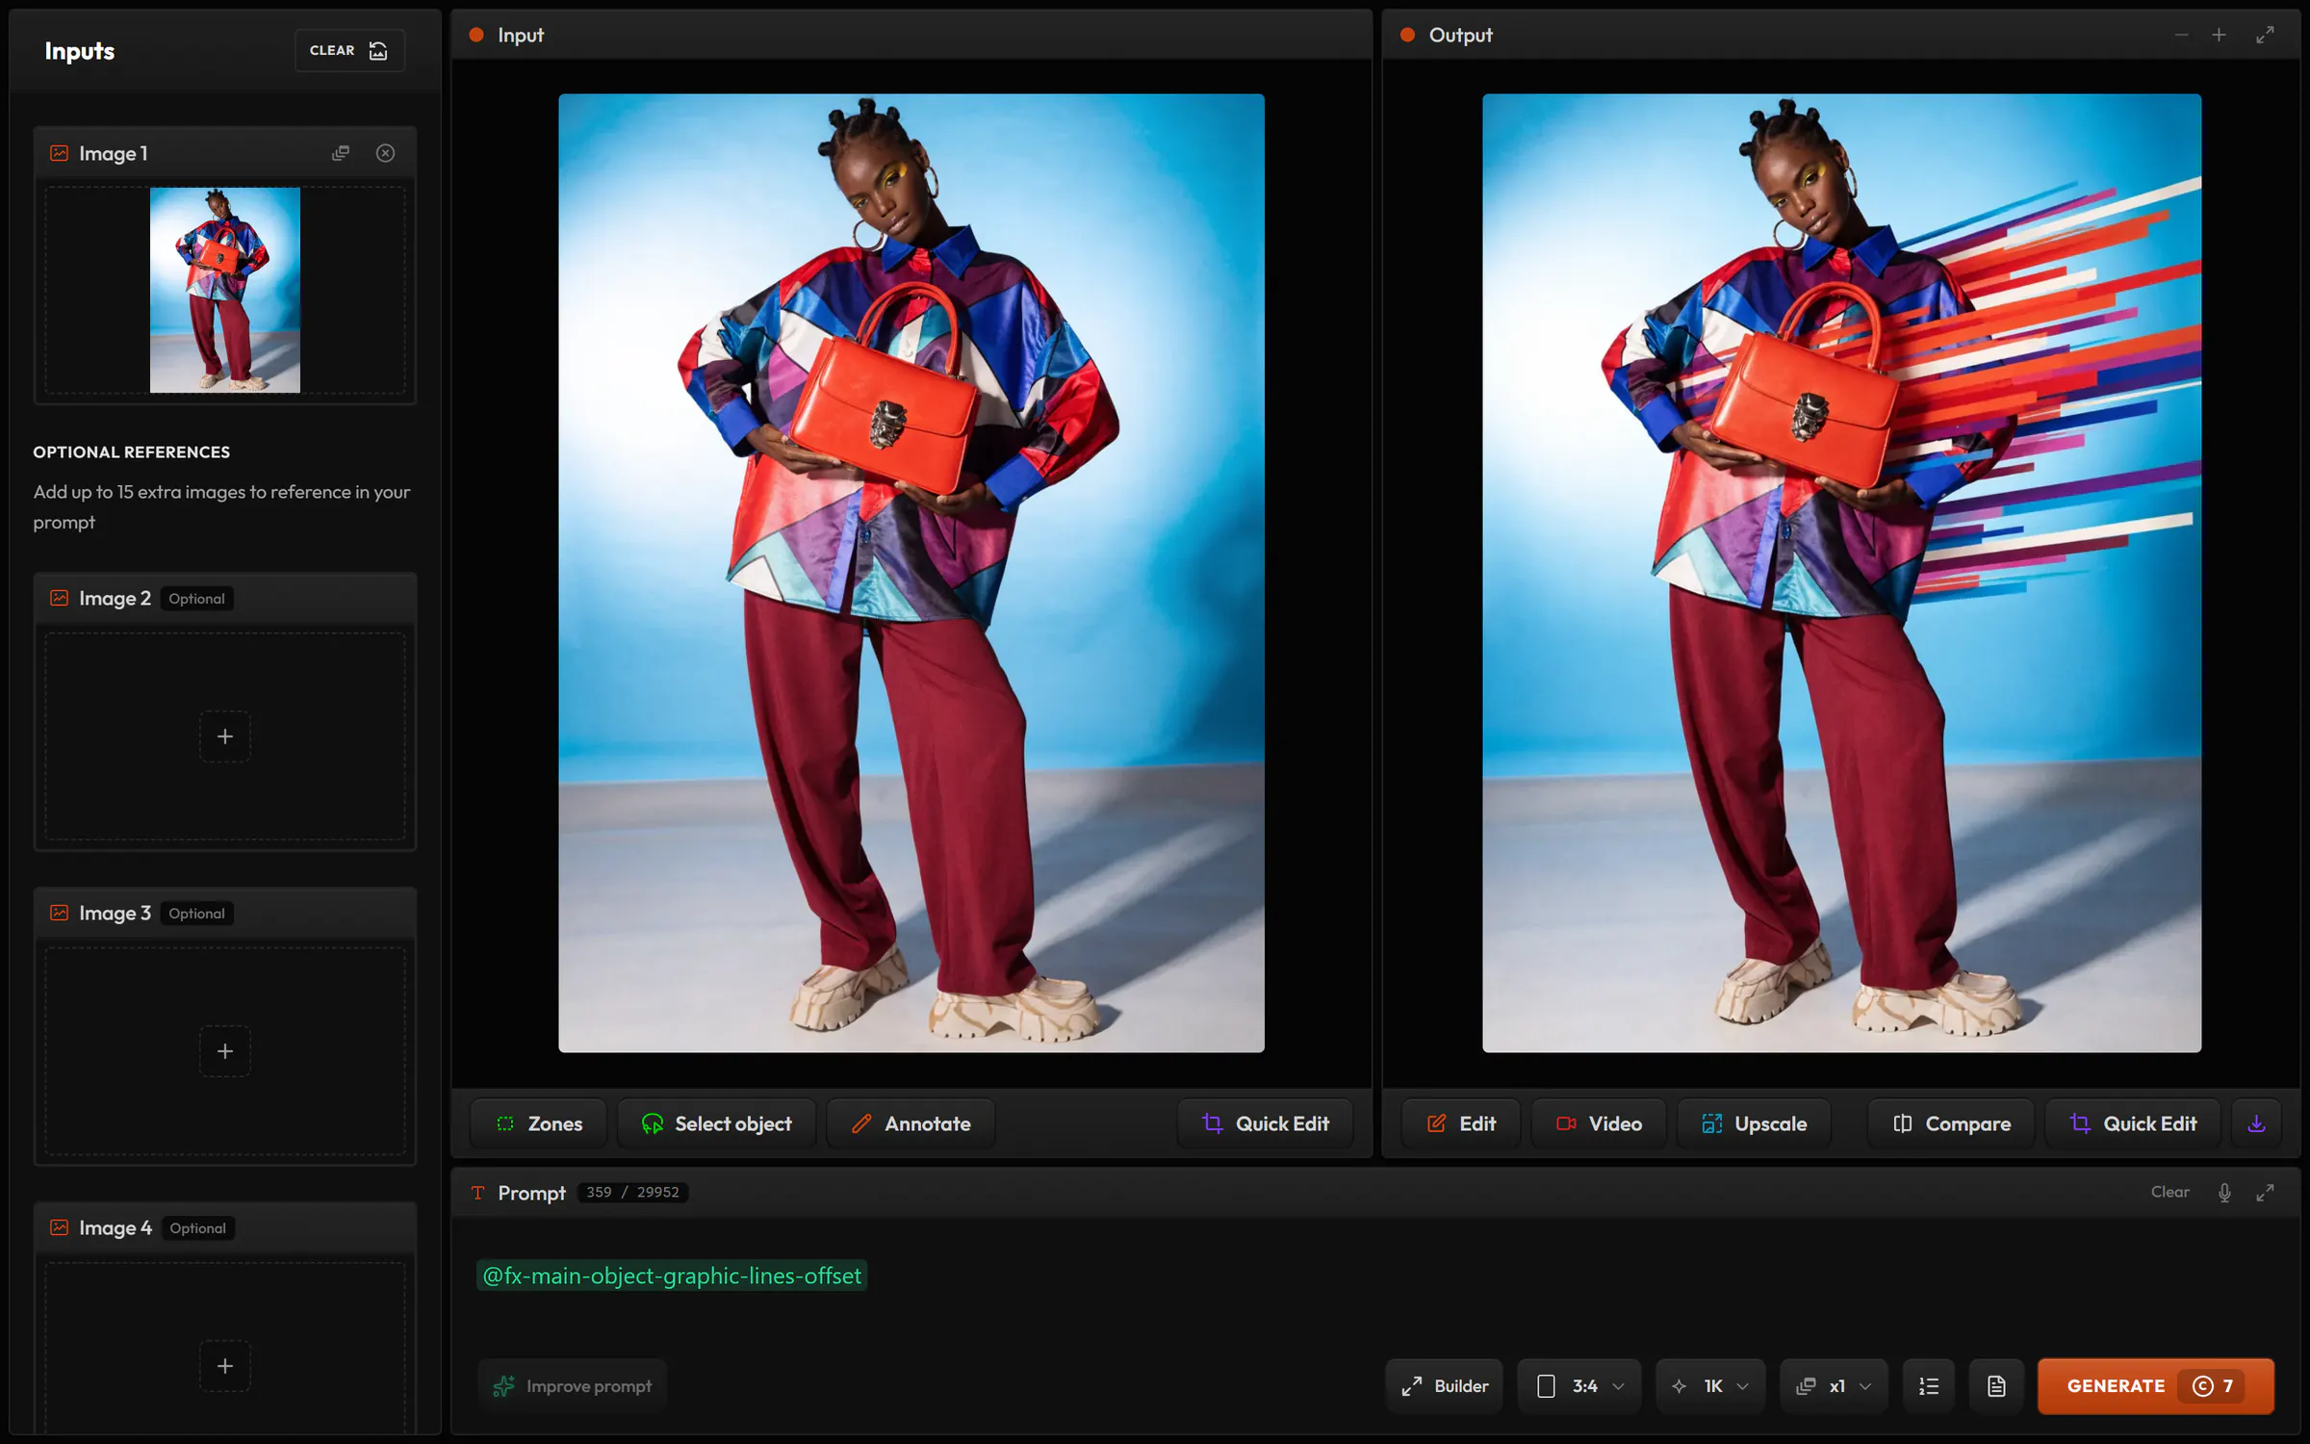The image size is (2310, 1444).
Task: Open Quick Edit under Output panel
Action: pos(2133,1123)
